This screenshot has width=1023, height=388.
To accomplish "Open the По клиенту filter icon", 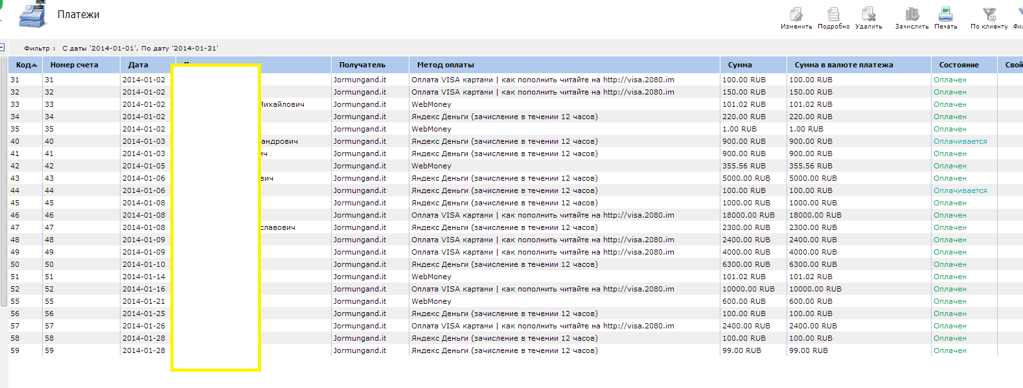I will [989, 14].
